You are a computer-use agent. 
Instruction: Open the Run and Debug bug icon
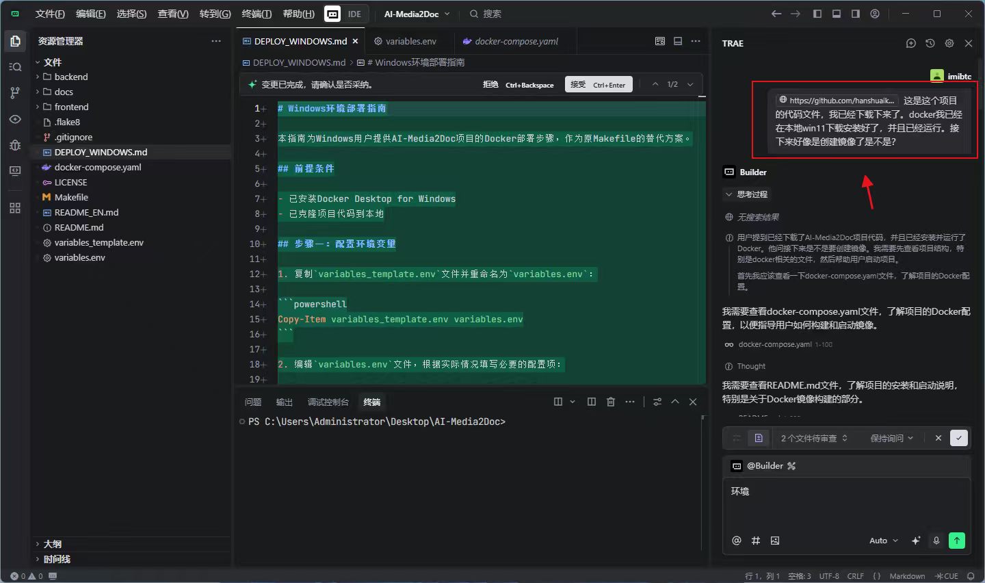(15, 145)
